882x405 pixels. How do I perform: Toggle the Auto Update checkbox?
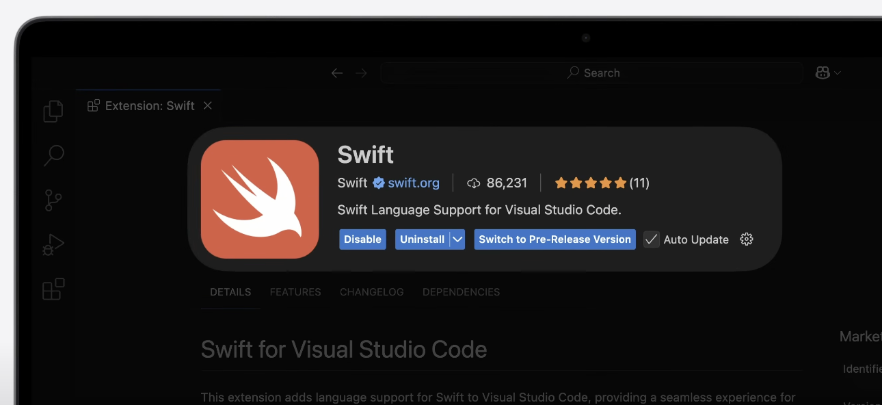(x=651, y=239)
